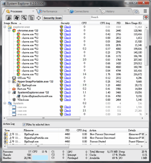
Task: Collapse the parent chrome.exe *32 node
Action: coord(9,31)
